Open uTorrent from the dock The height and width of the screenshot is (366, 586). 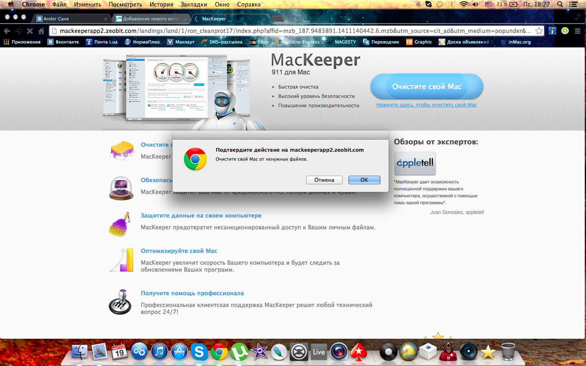tap(239, 351)
